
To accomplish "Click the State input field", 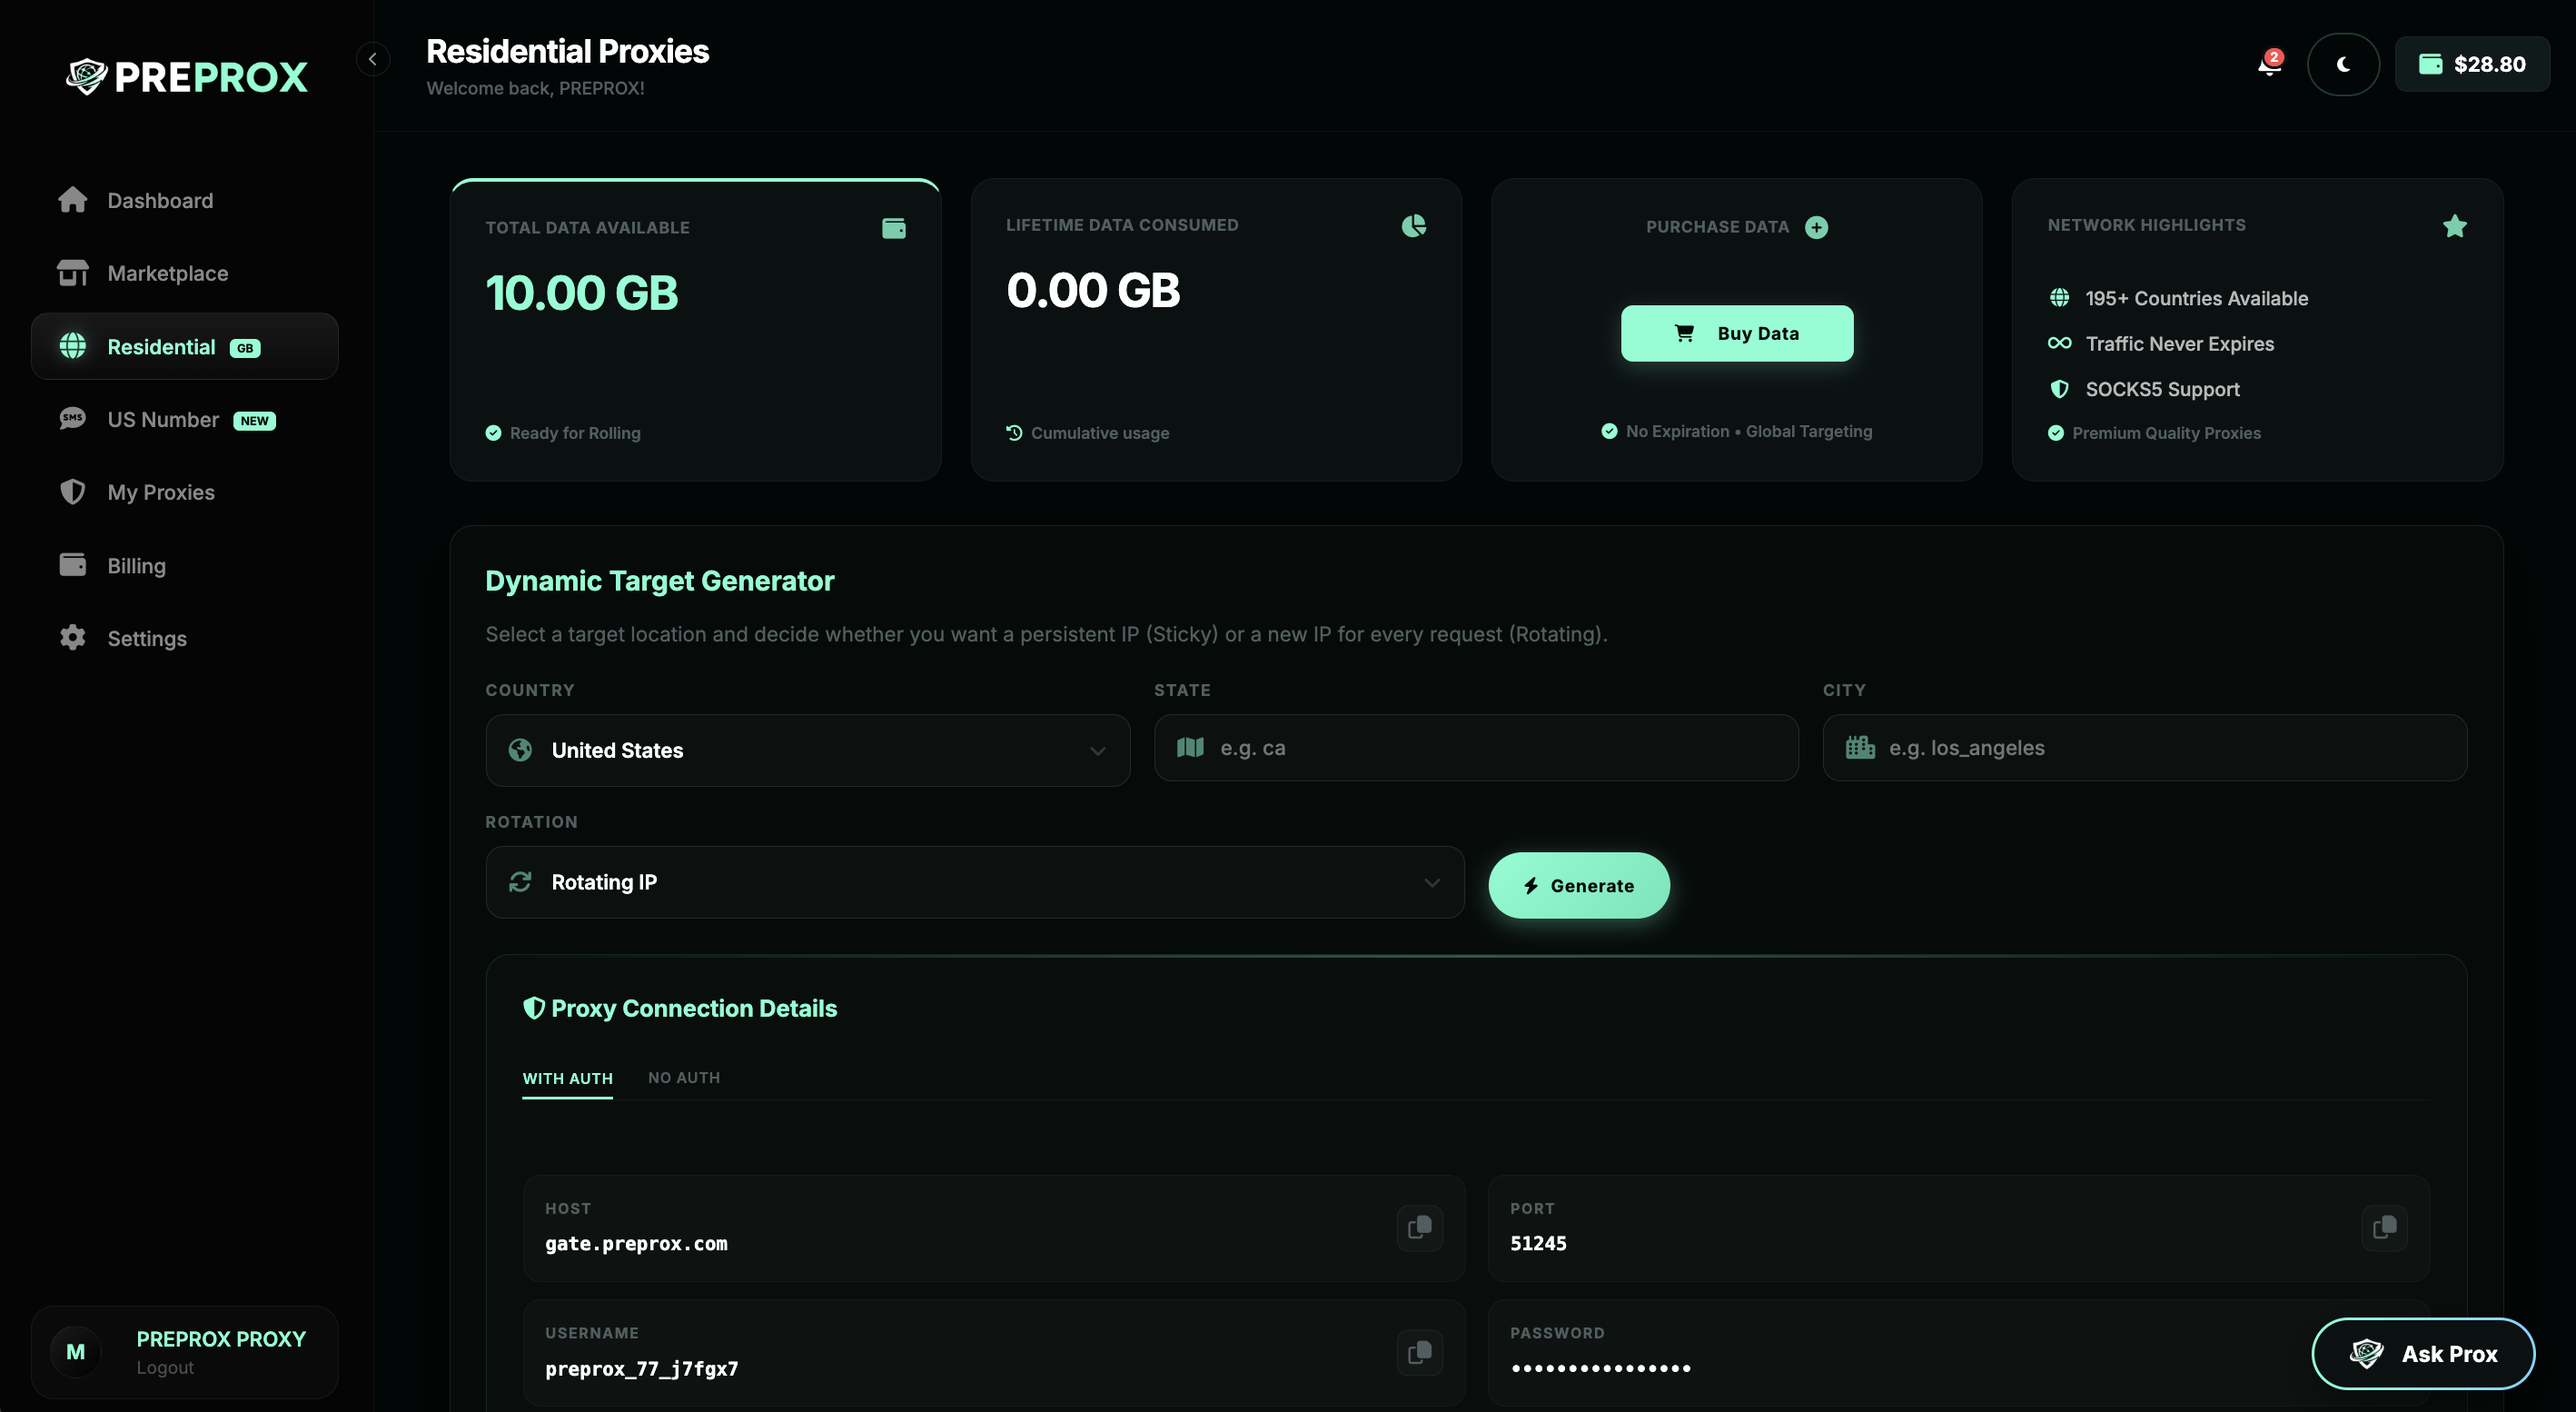I will [x=1475, y=748].
